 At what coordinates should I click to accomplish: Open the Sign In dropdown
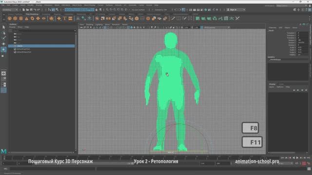(236, 10)
